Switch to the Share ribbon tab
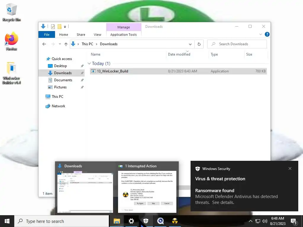This screenshot has width=303, height=227. click(81, 35)
